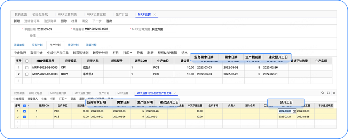This screenshot has width=348, height=139.
Task: Check the box for row BCP1 半成品1
Action: click(x=27, y=74)
